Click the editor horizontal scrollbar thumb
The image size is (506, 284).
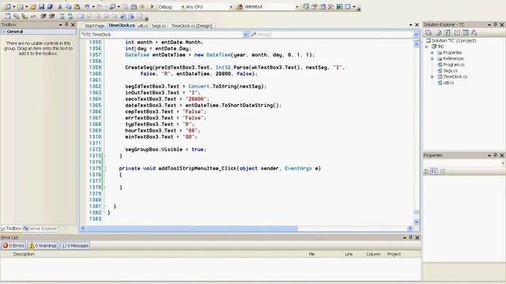[x=192, y=228]
